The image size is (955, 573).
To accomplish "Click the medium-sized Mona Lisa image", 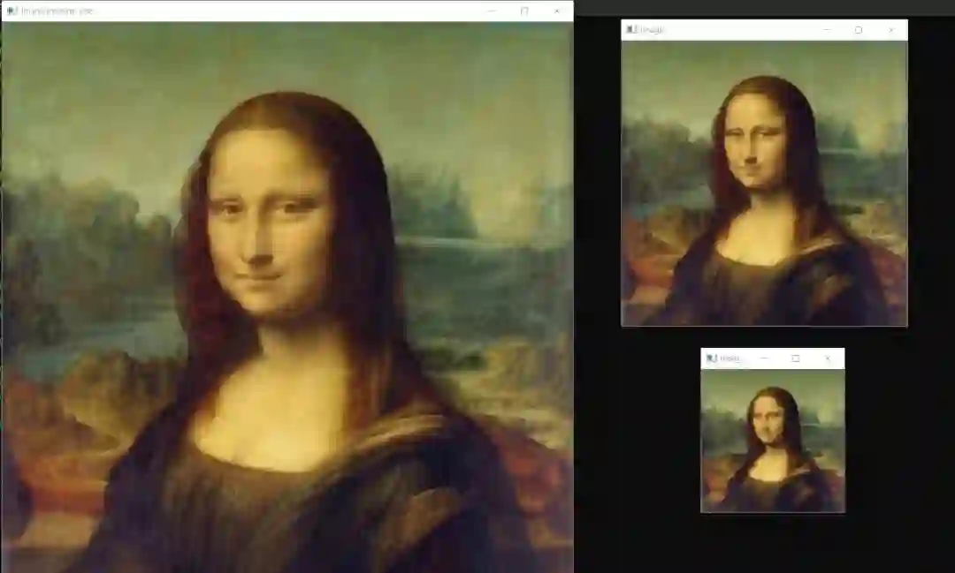I will pos(764,183).
